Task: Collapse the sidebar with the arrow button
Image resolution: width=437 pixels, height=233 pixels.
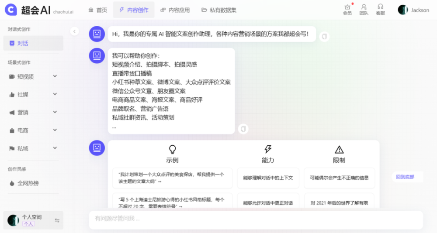Action: point(74,31)
